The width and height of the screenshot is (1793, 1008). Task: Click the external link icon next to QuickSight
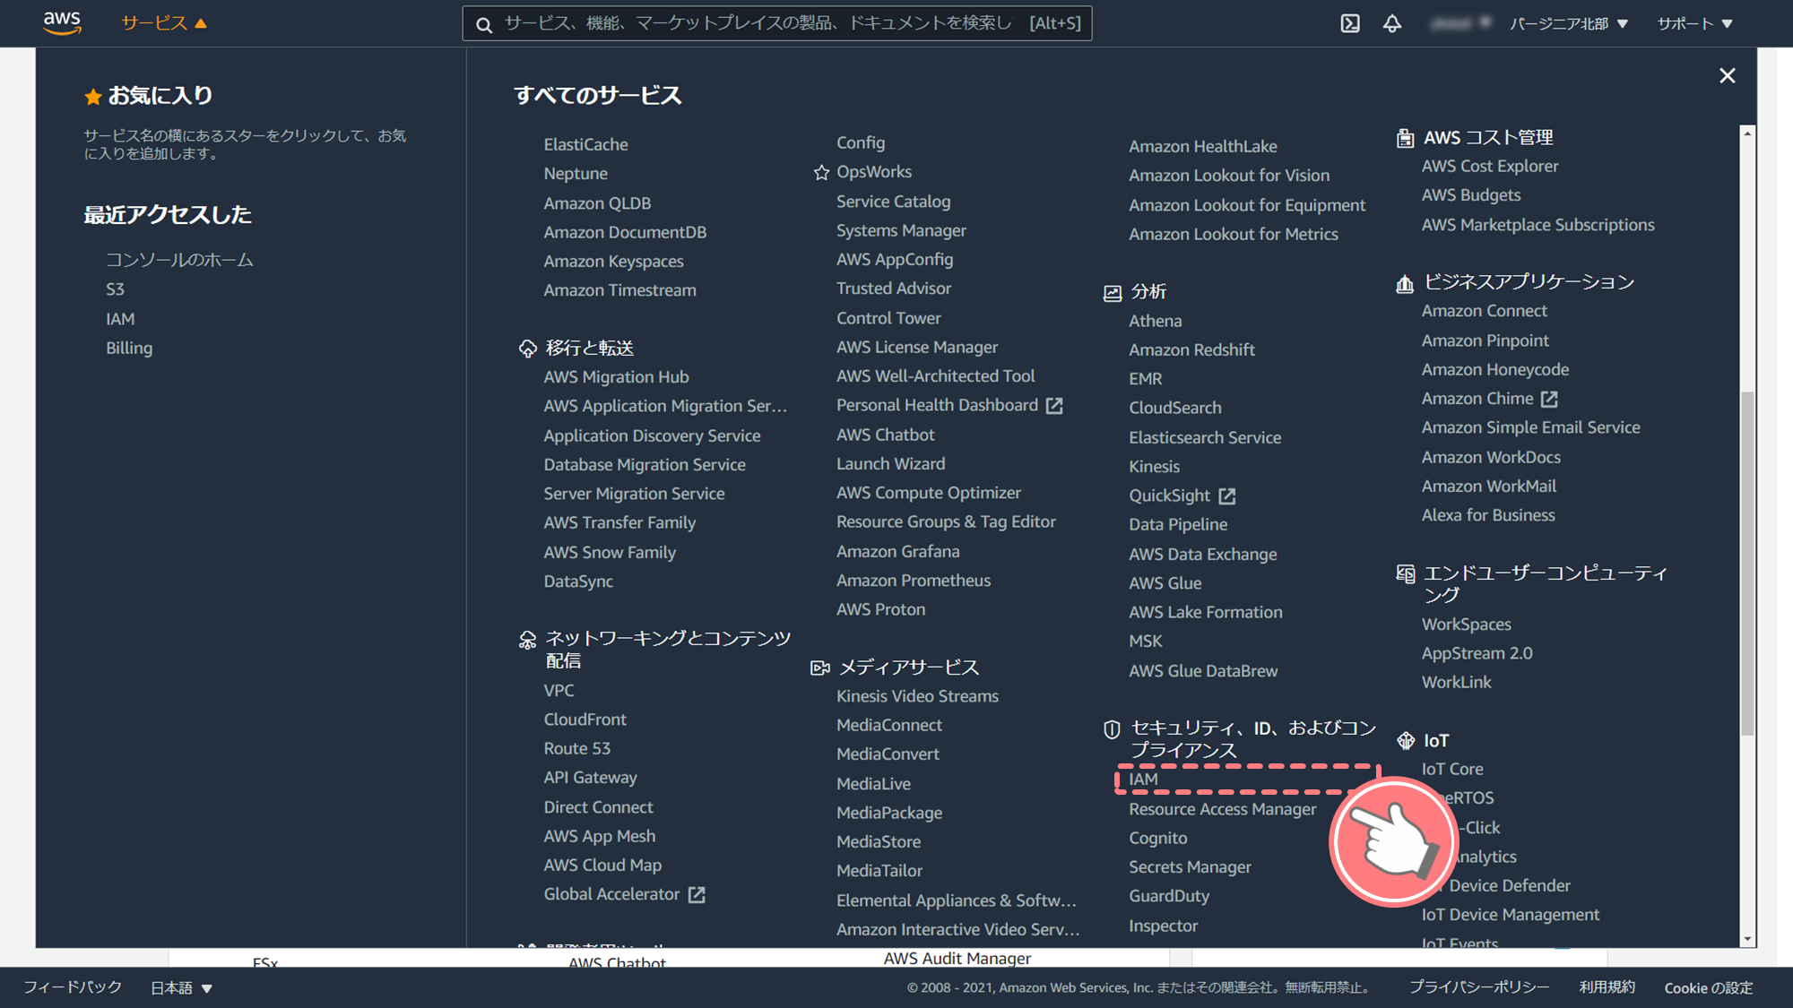[x=1227, y=495]
